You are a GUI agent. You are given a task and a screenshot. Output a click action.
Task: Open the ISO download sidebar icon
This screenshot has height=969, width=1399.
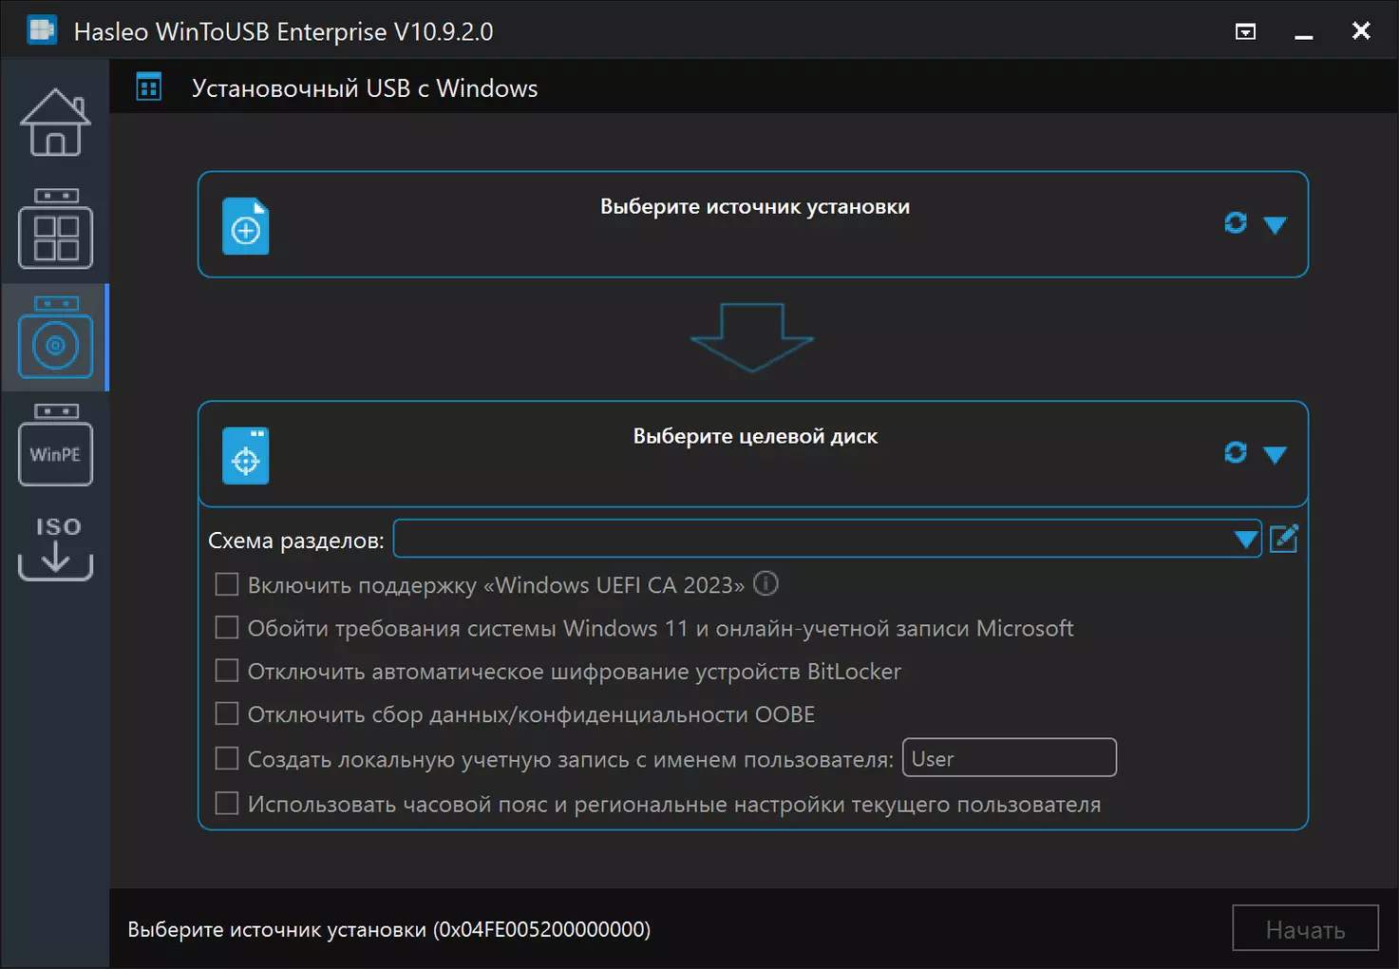point(55,547)
